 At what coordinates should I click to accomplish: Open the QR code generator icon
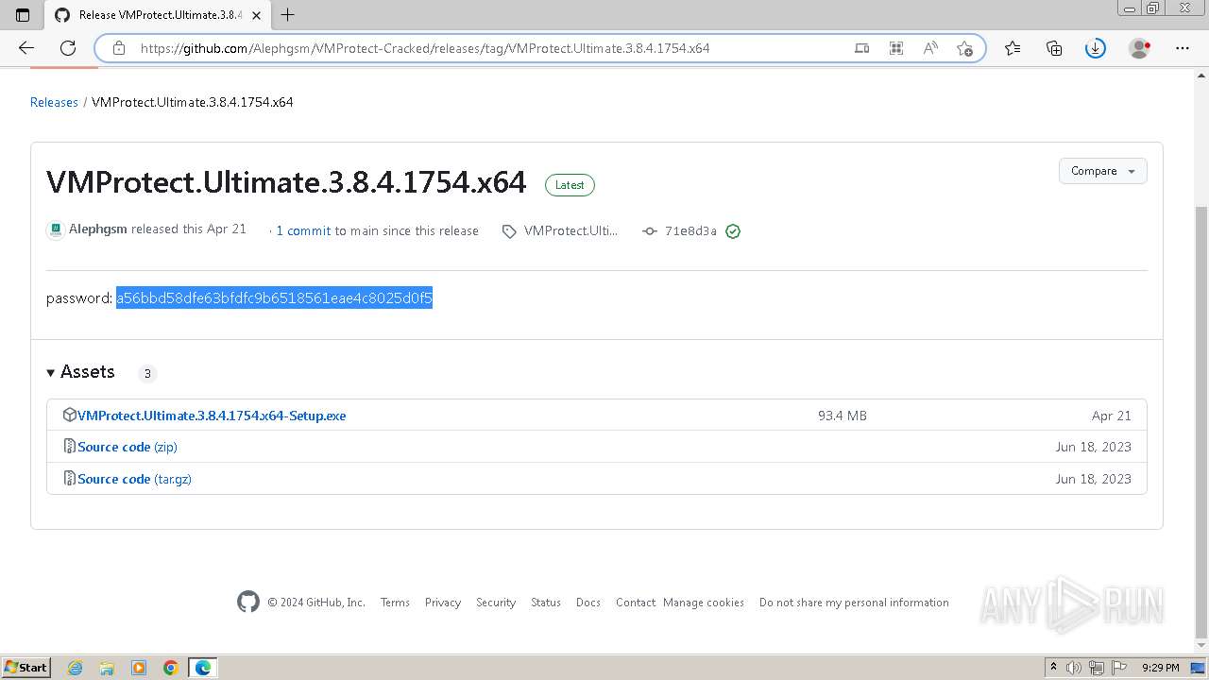click(x=896, y=48)
